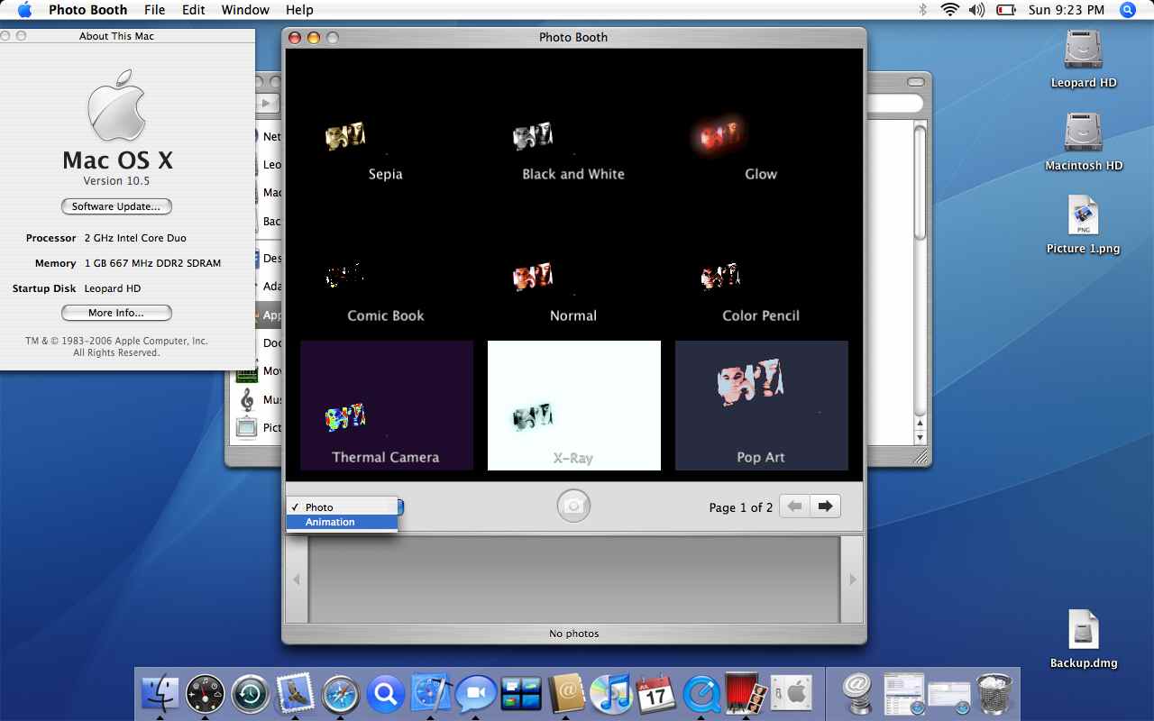Click the Page 1 of 2 label
Viewport: 1154px width, 721px height.
(740, 507)
